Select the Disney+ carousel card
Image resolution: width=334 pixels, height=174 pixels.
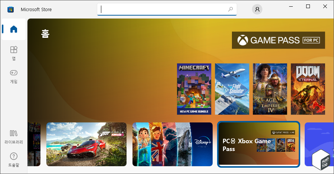173,144
